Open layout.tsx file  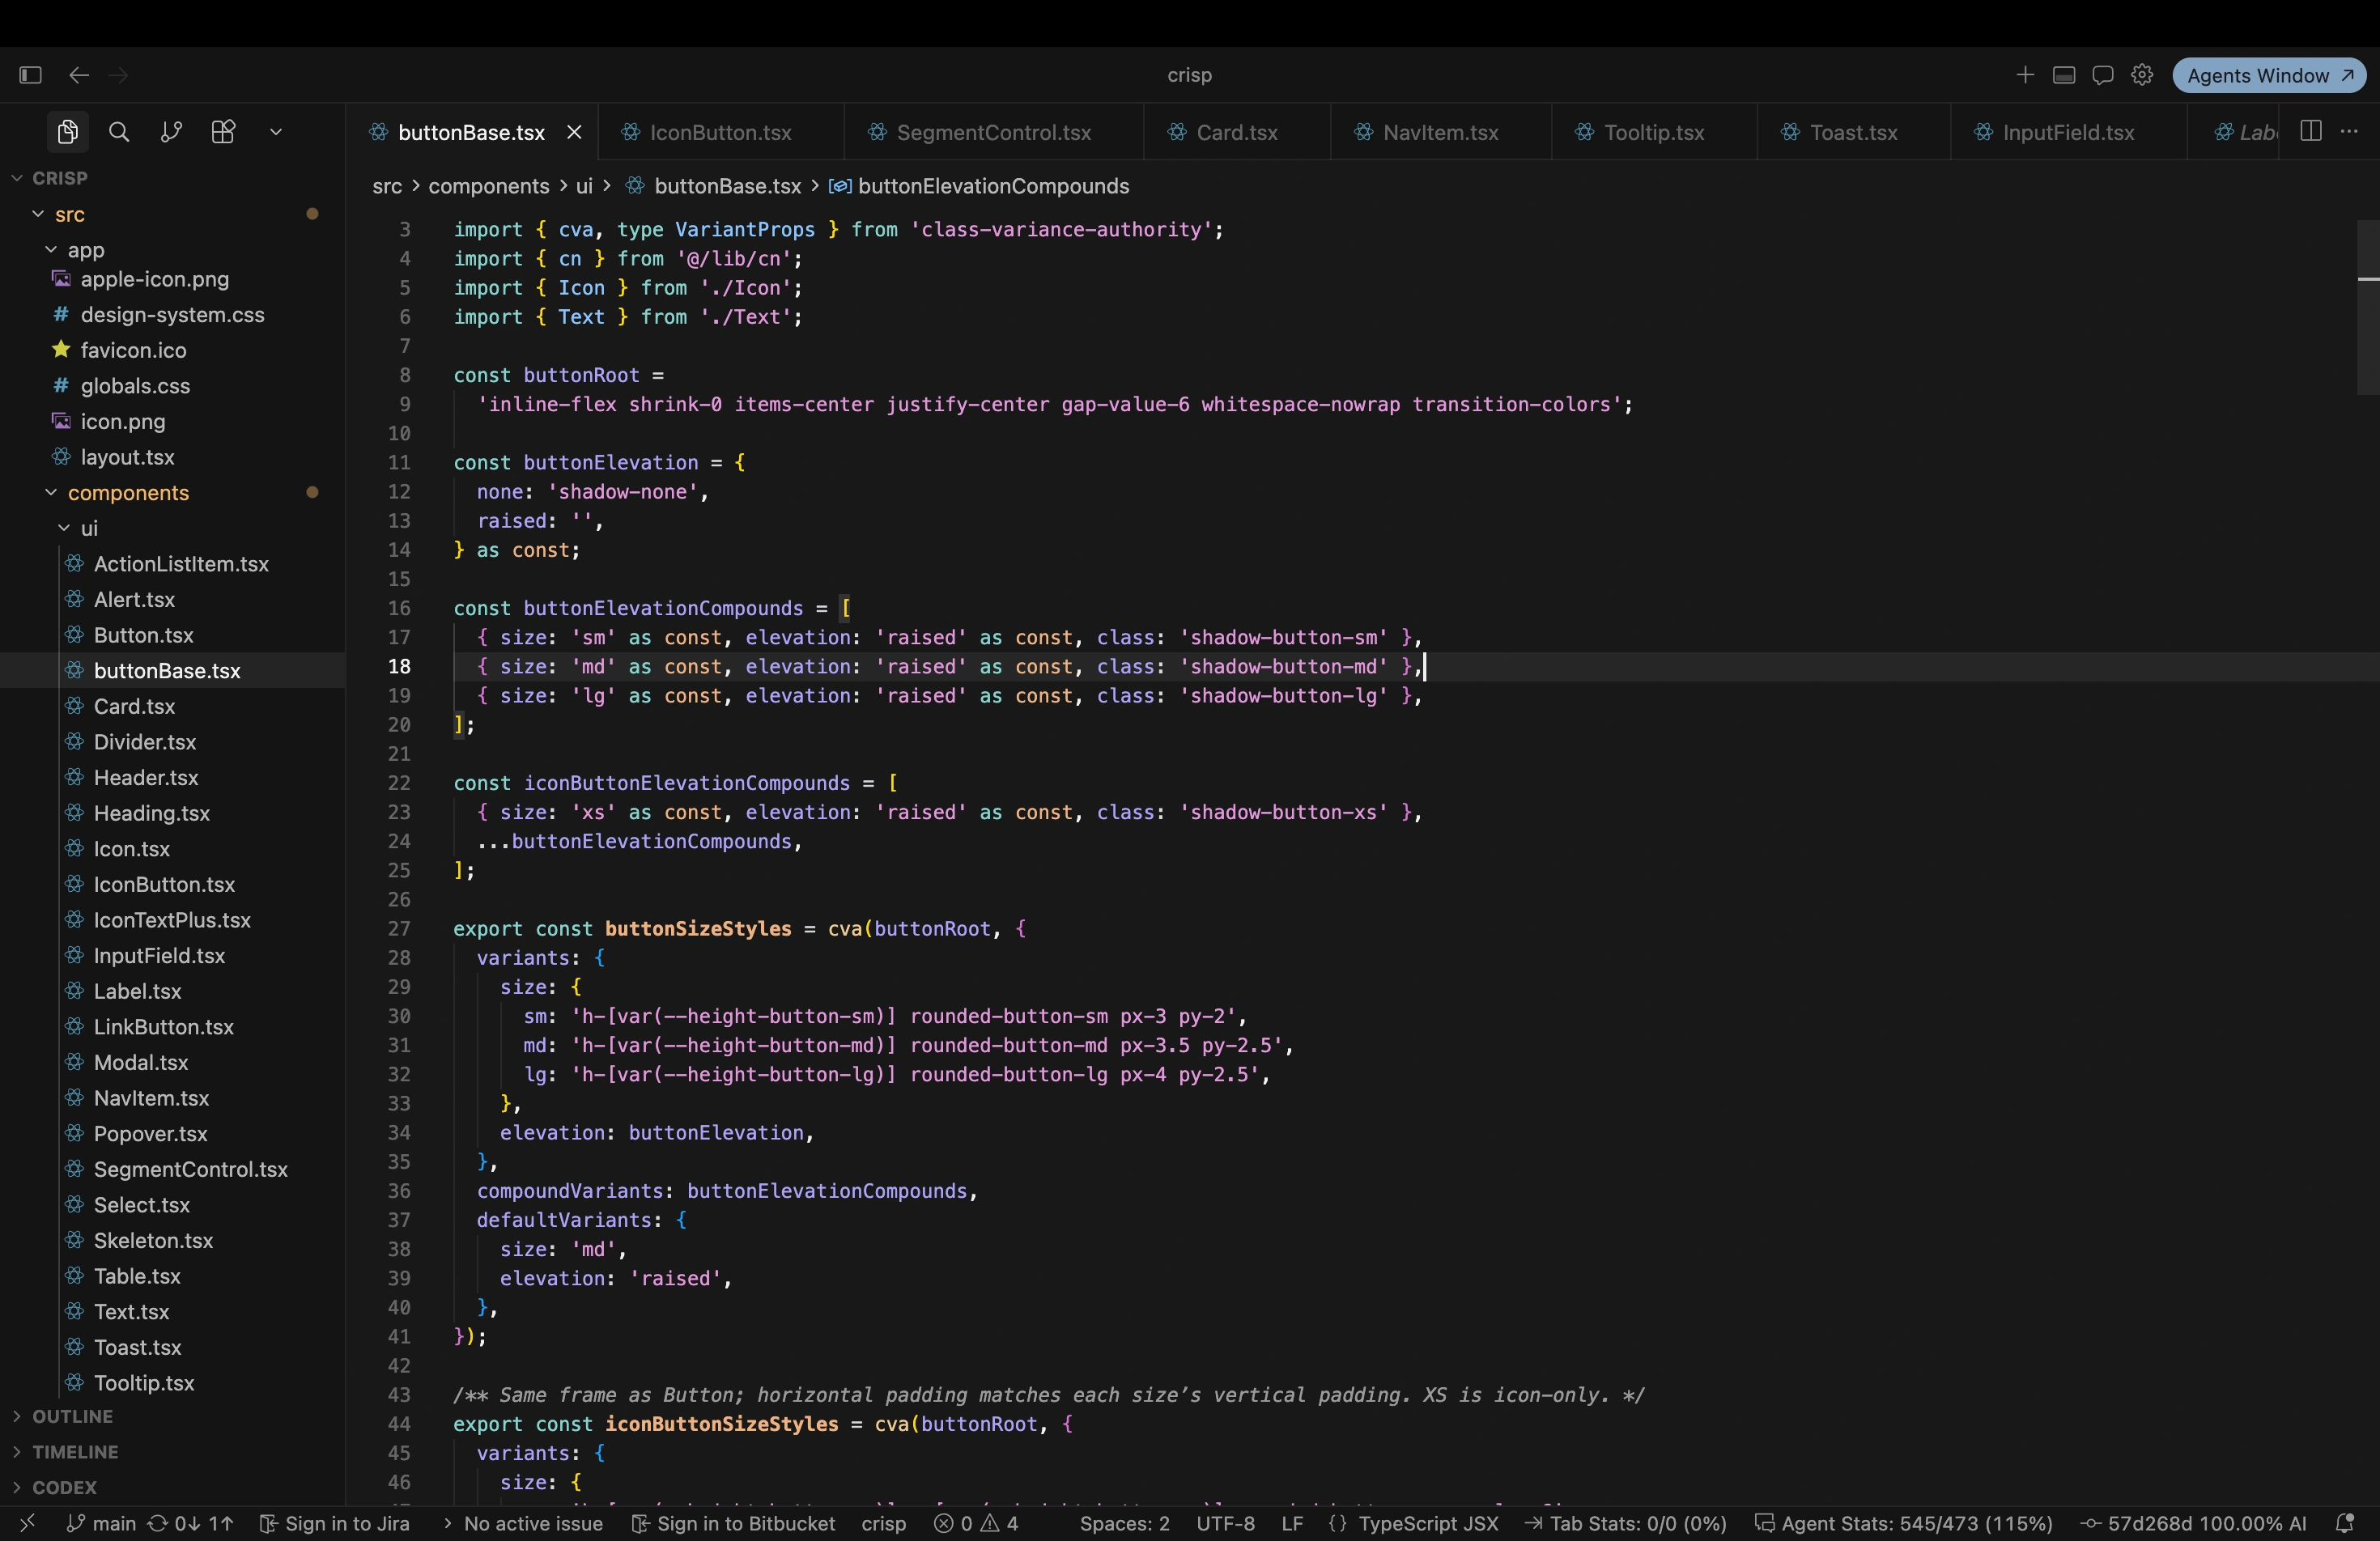pos(172,457)
